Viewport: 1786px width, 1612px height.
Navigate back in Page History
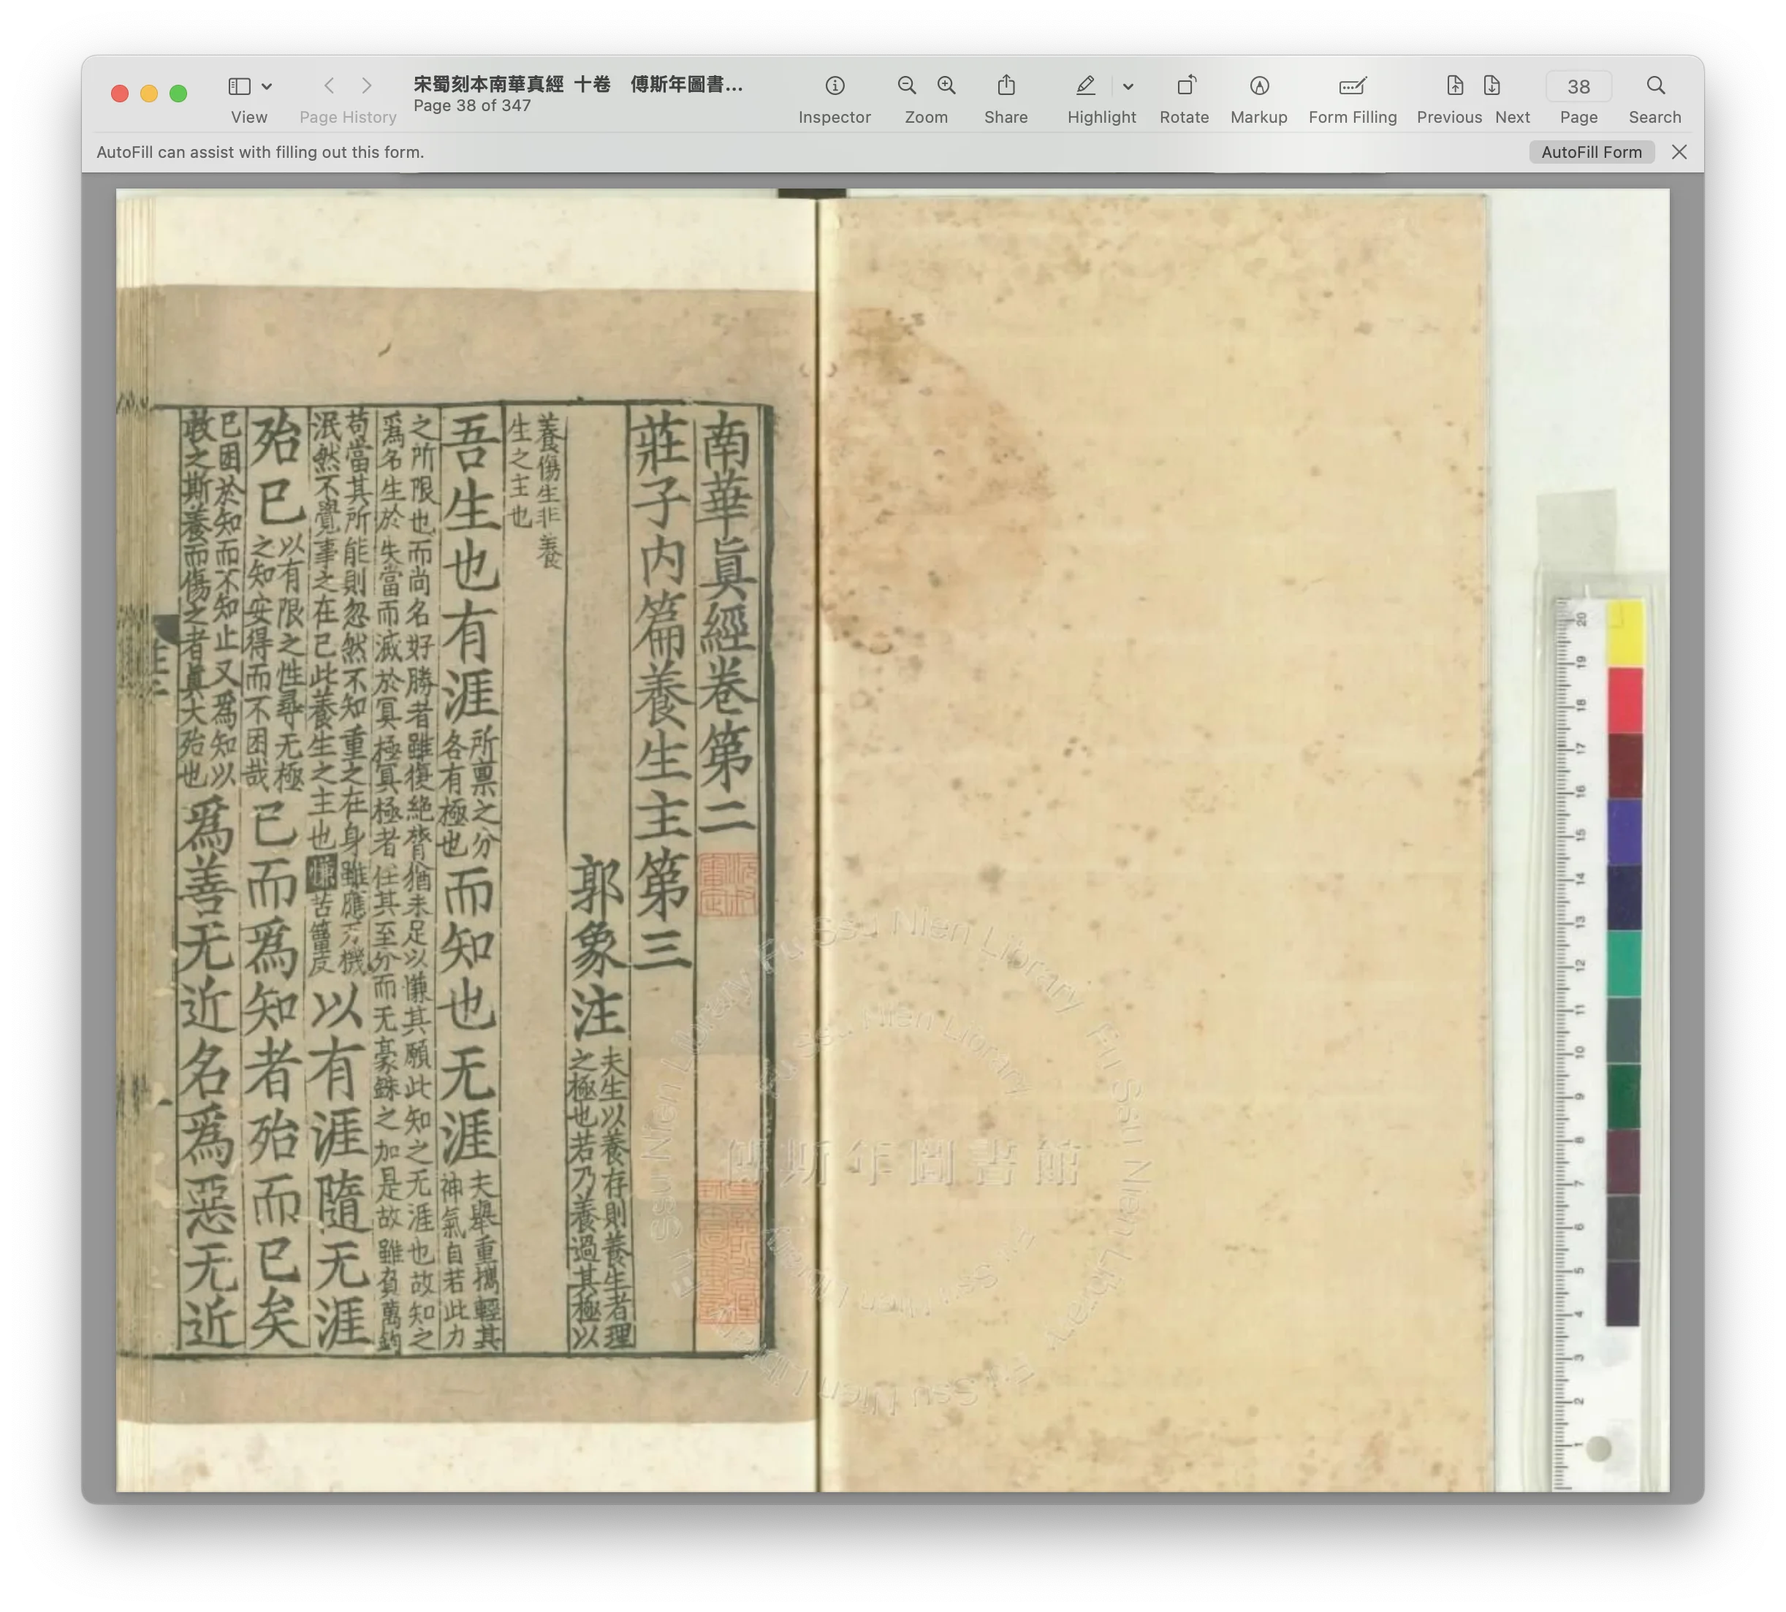330,86
